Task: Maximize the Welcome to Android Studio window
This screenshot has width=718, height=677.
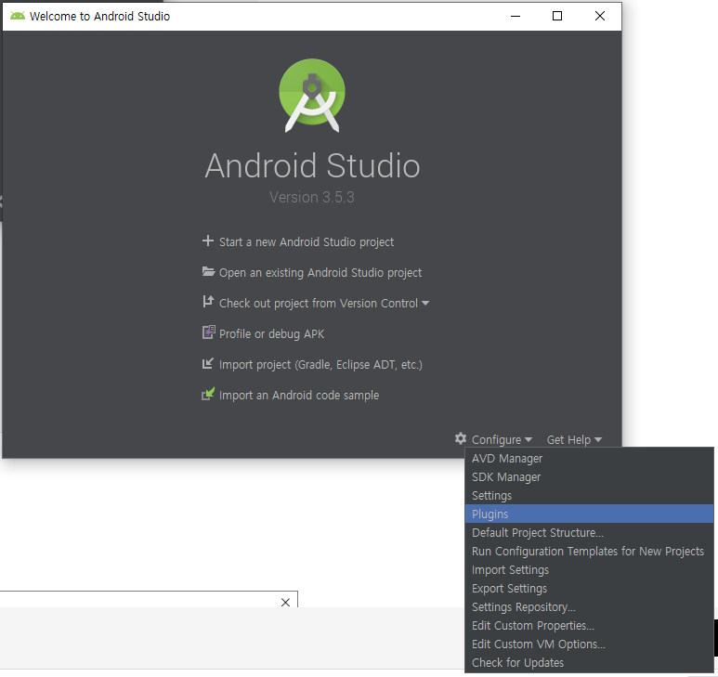Action: point(557,16)
